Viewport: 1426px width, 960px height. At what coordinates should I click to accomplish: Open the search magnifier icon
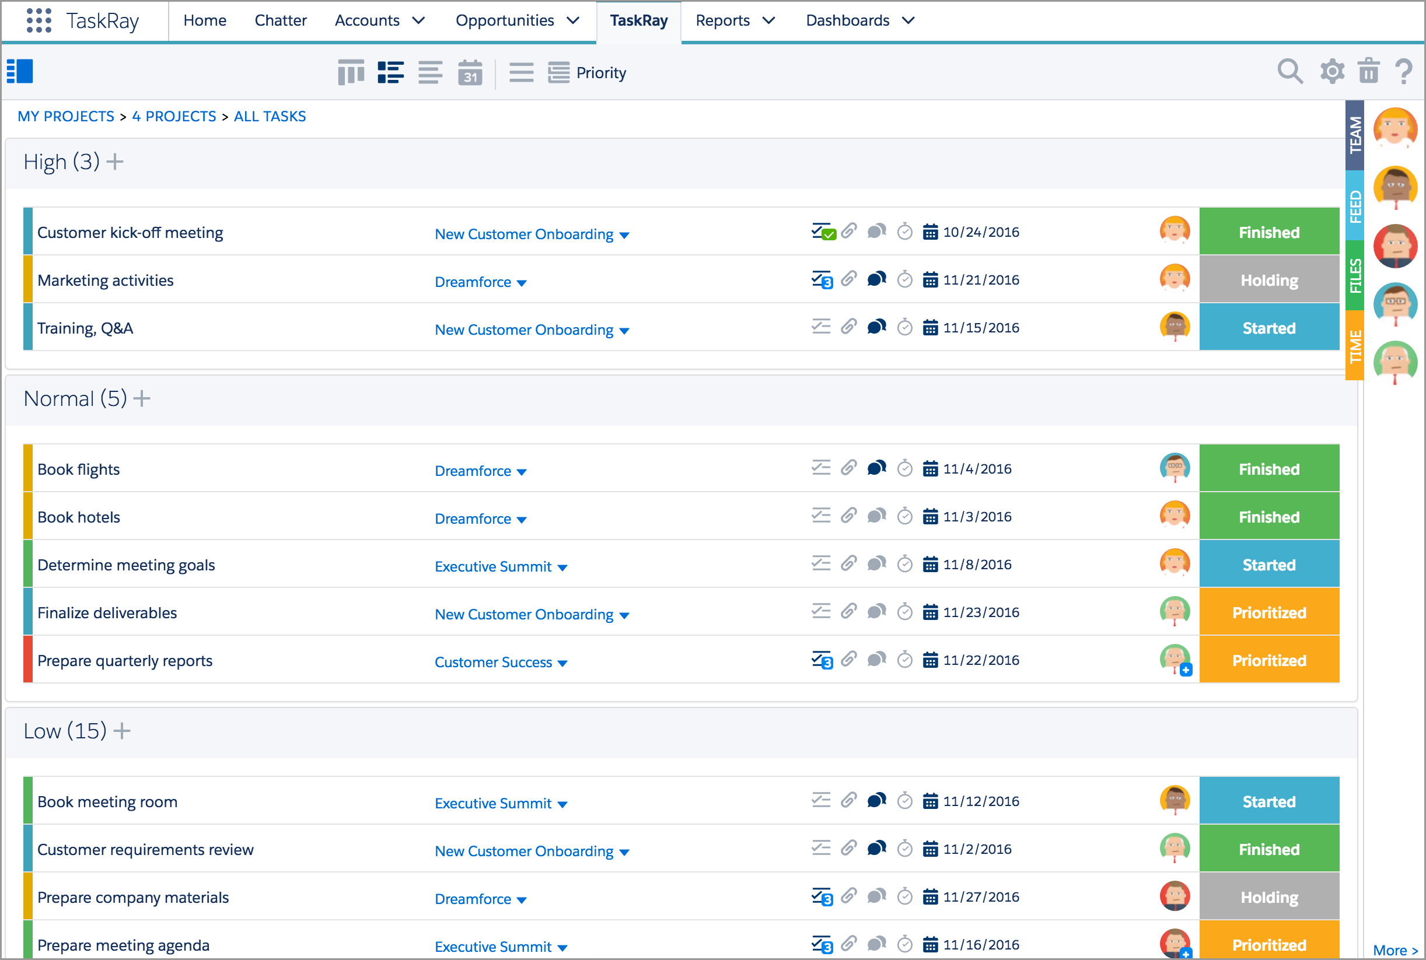(x=1290, y=72)
